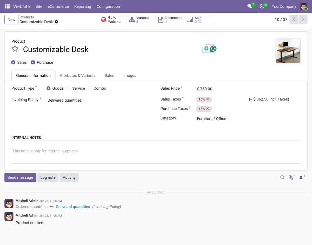Search chatter messages with magnifier icon
The width and height of the screenshot is (312, 245).
click(282, 177)
